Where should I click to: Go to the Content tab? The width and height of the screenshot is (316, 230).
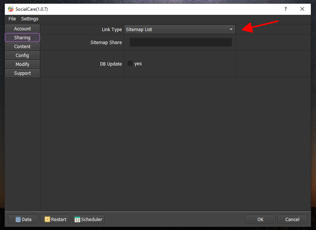22,47
